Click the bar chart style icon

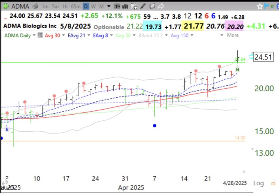125,7
